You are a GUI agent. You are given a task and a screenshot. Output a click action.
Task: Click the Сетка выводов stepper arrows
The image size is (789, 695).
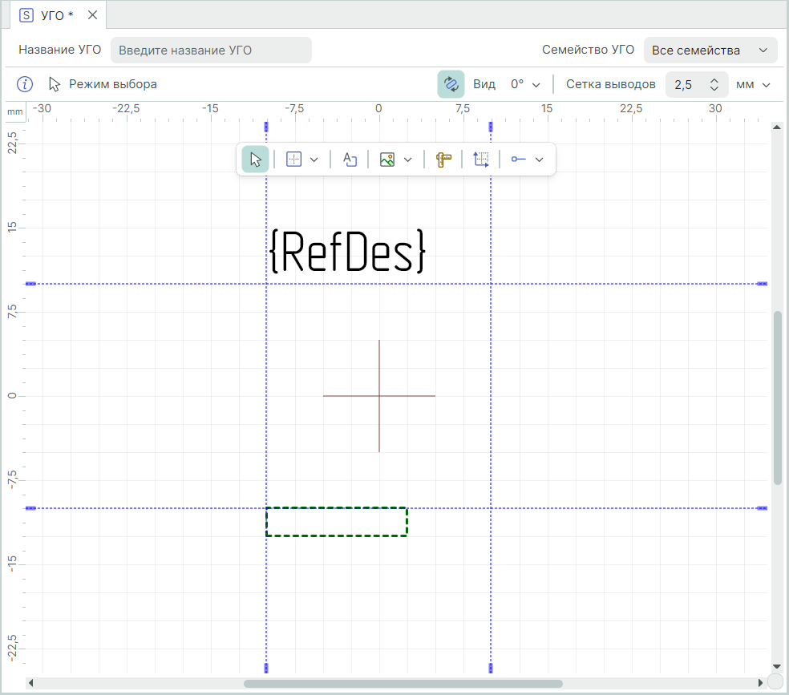714,84
